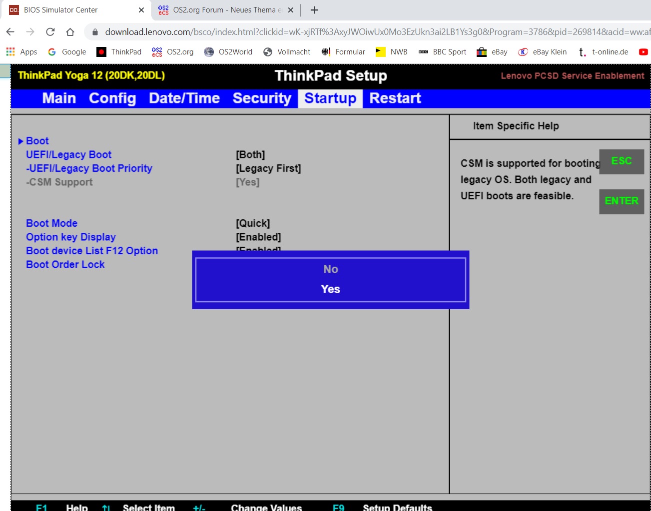Screen dimensions: 651x511
Task: Click Lenovo PCSD Service Enablement text
Action: pyautogui.click(x=573, y=76)
